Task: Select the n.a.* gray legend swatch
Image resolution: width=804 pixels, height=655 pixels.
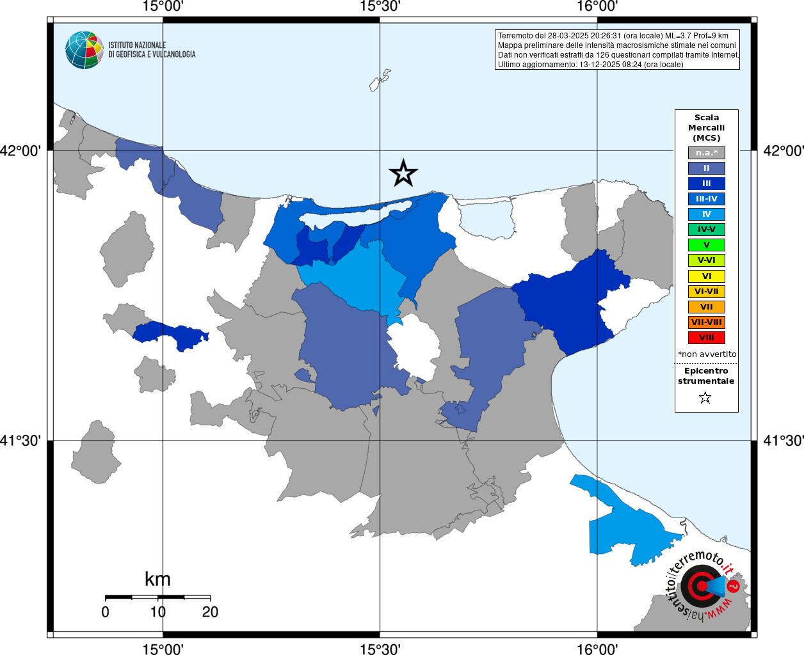Action: pyautogui.click(x=707, y=153)
